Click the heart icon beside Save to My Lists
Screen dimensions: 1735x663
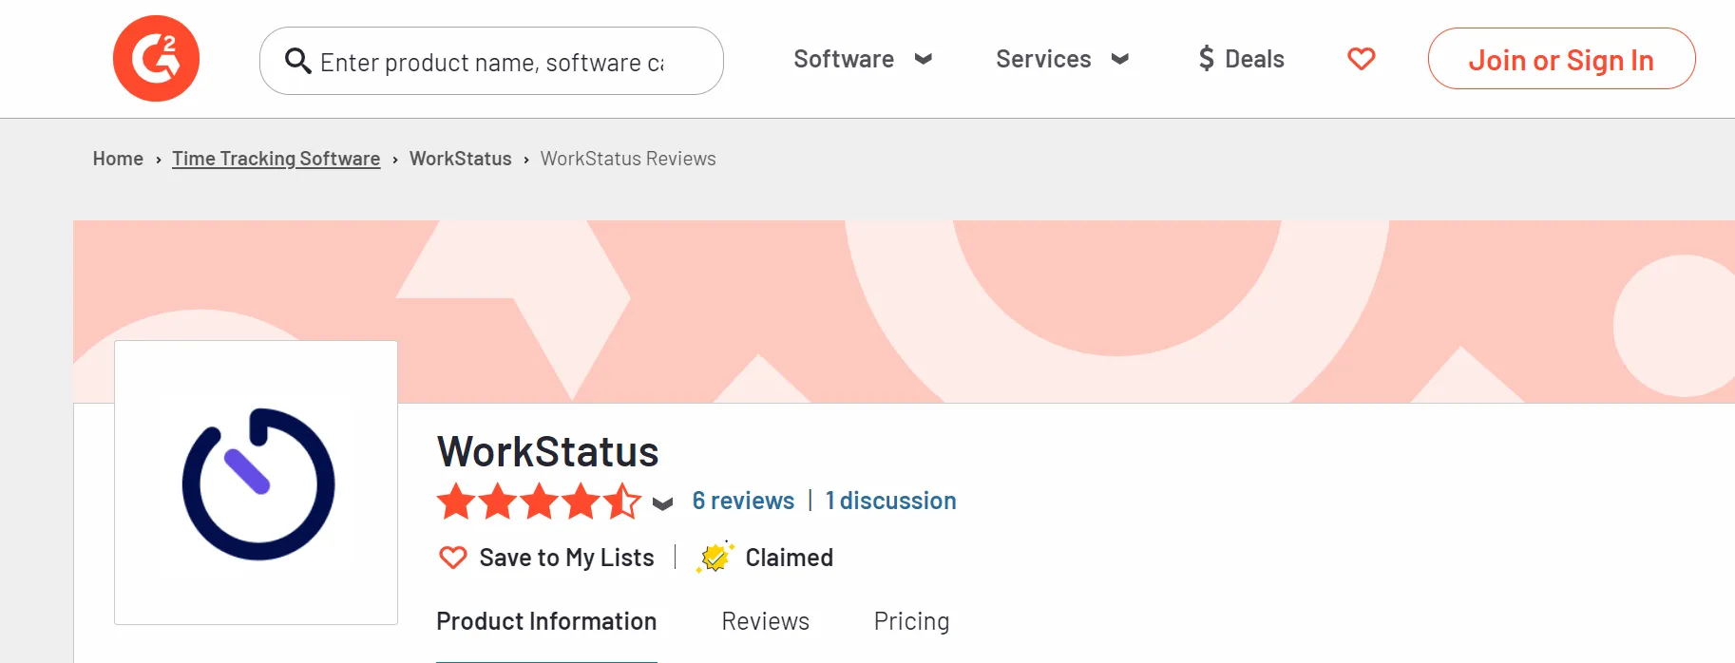tap(453, 558)
